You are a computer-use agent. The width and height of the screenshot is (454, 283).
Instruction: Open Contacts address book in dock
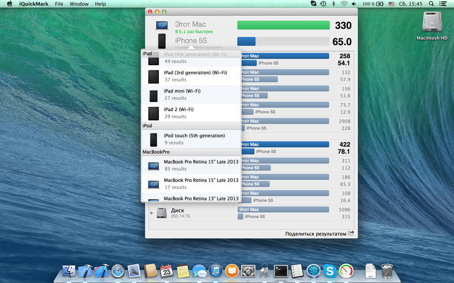150,271
